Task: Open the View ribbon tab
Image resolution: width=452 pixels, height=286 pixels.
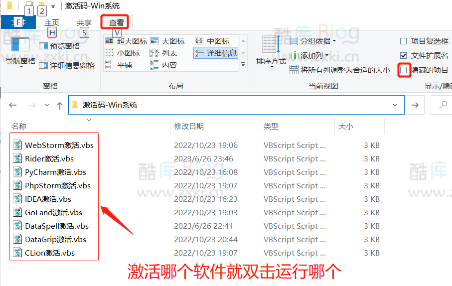Action: pos(117,22)
